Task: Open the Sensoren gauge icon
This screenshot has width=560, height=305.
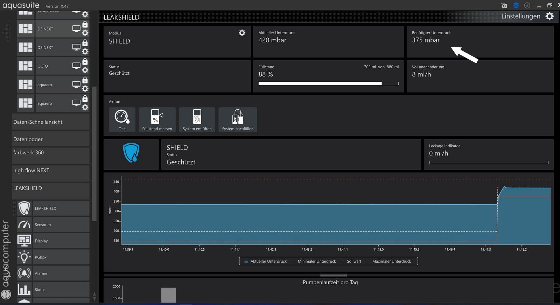Action: 24,224
